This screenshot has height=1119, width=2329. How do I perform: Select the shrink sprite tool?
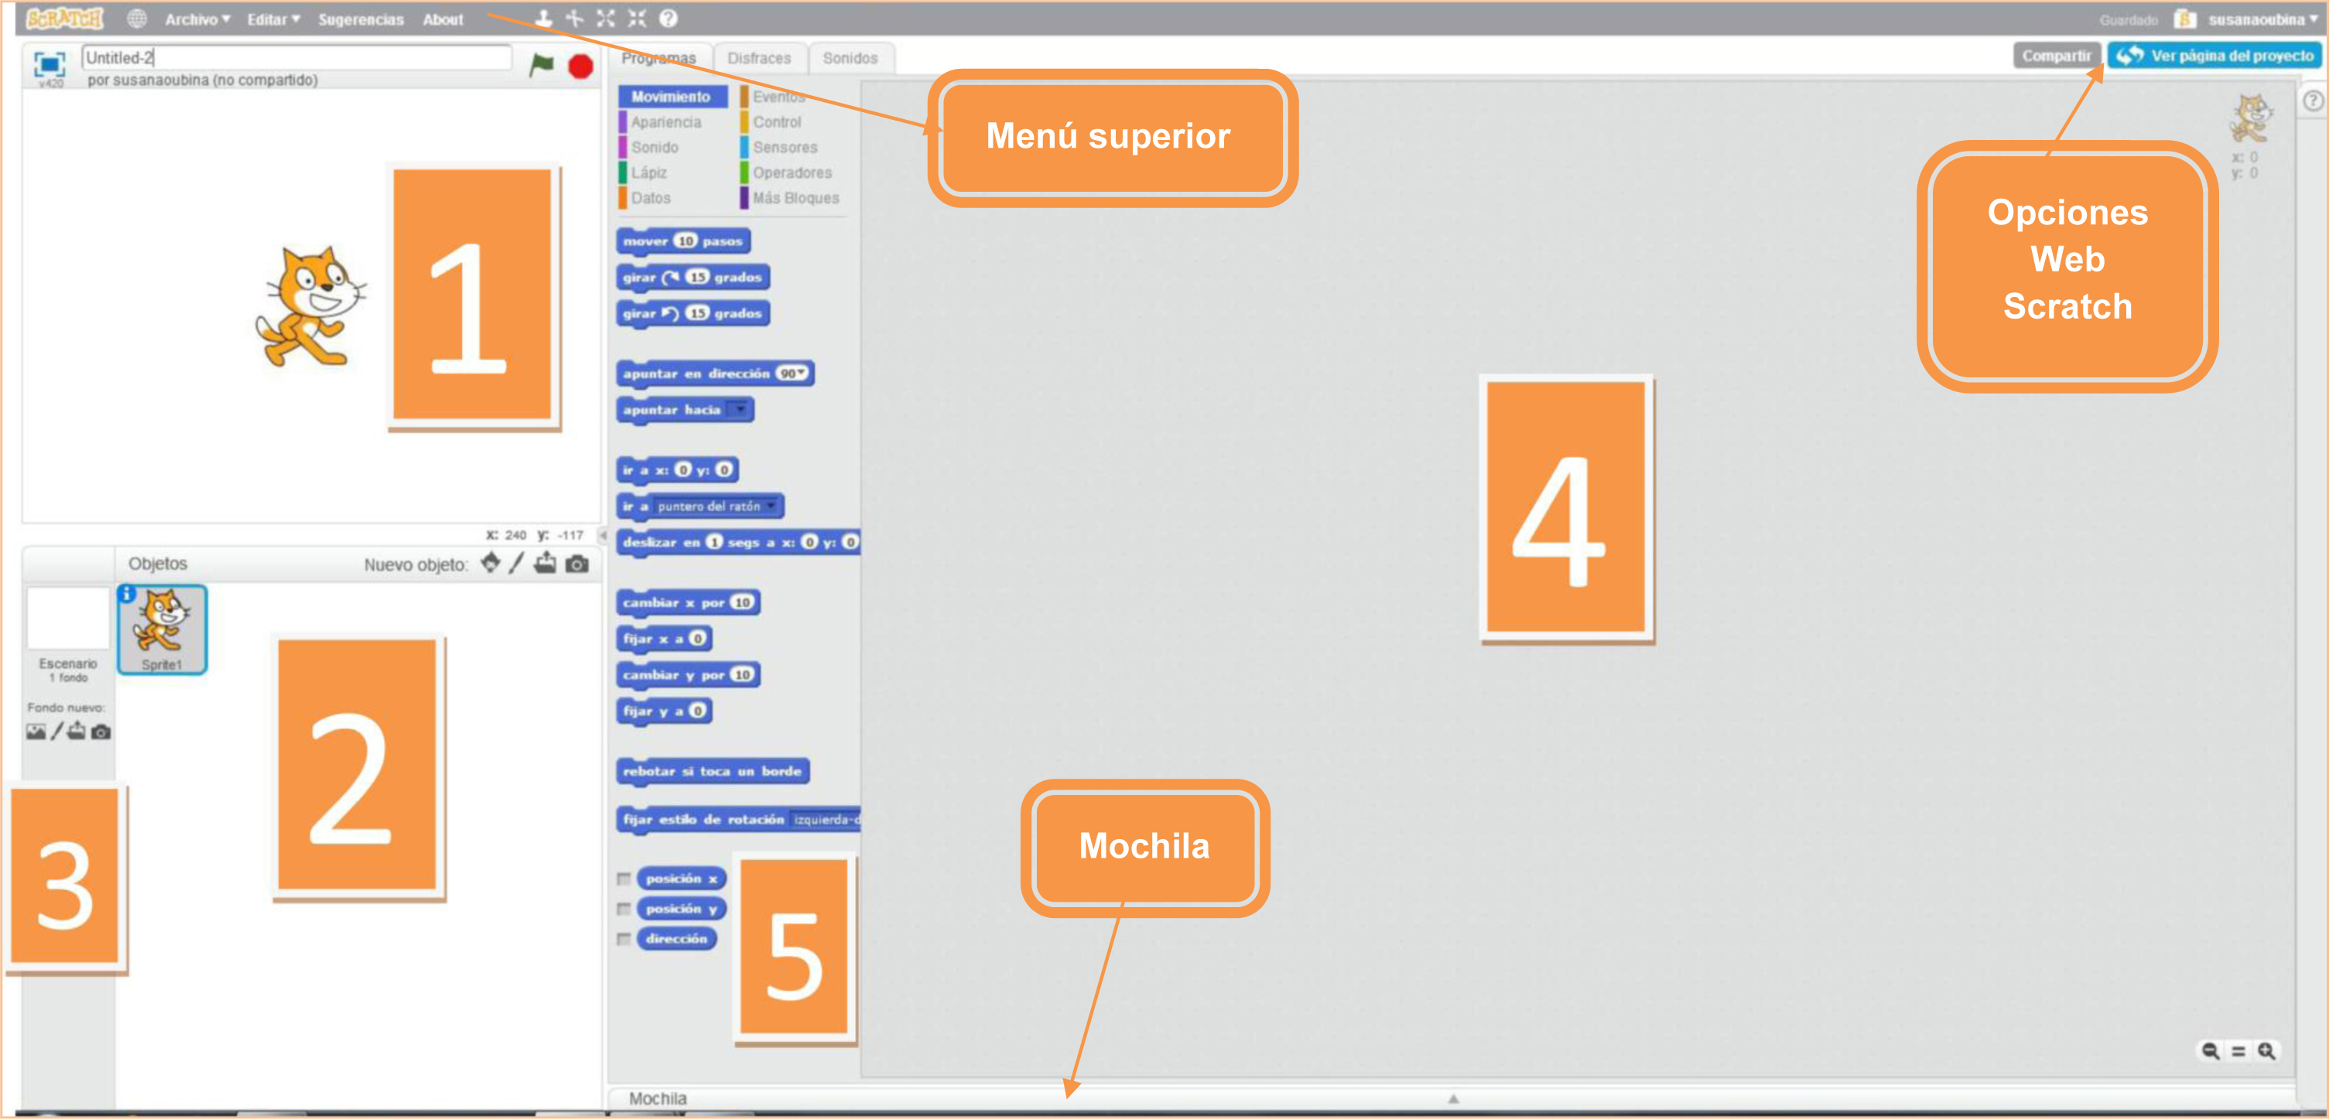[x=638, y=18]
